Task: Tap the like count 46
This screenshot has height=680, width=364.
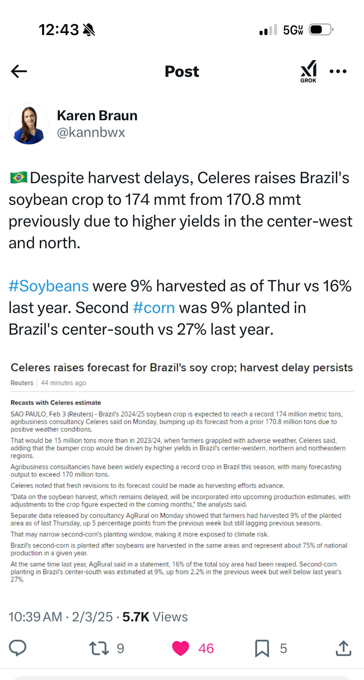Action: click(206, 648)
